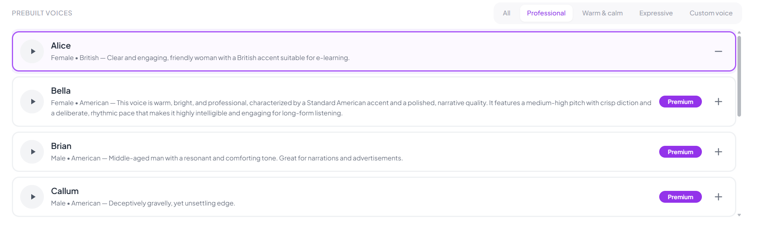Click the Premium badge on Brian

pos(681,152)
